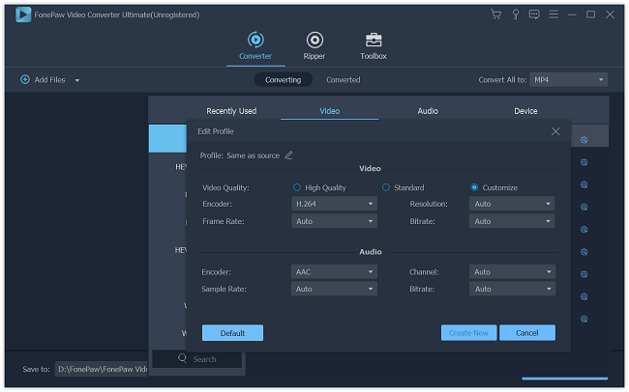This screenshot has width=629, height=392.
Task: Open the Channel dropdown
Action: (x=512, y=272)
